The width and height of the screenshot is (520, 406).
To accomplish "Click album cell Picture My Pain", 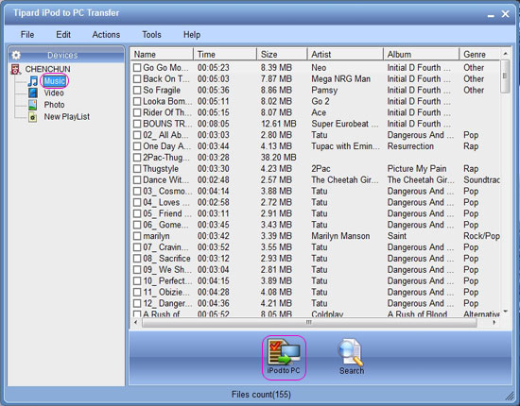I will pyautogui.click(x=417, y=169).
